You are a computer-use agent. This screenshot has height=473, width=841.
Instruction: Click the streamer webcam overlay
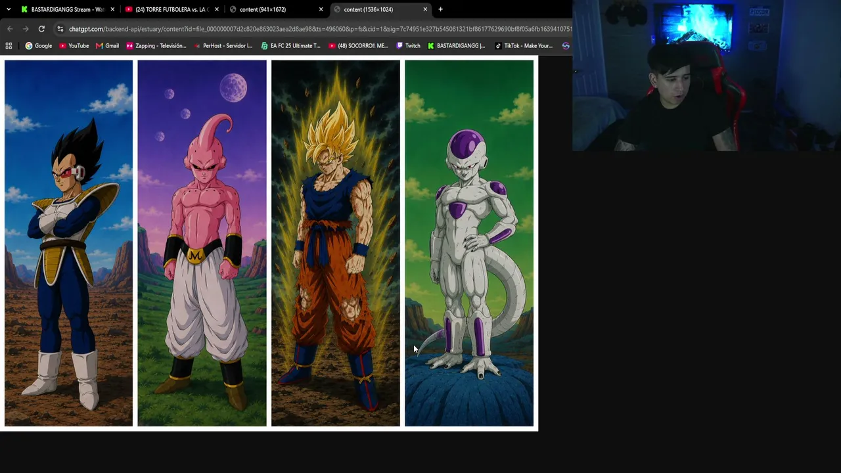tap(706, 76)
